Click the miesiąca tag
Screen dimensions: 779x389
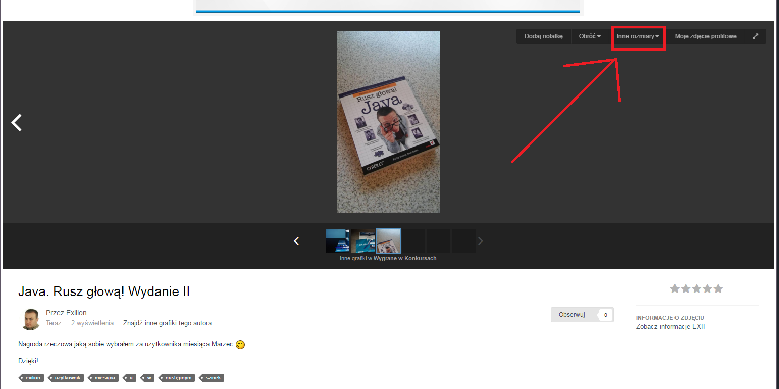coord(103,378)
